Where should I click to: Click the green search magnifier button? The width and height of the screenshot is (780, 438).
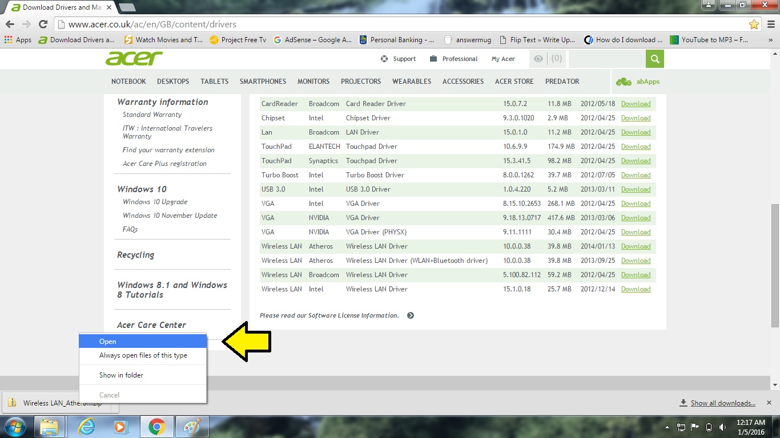tap(655, 59)
